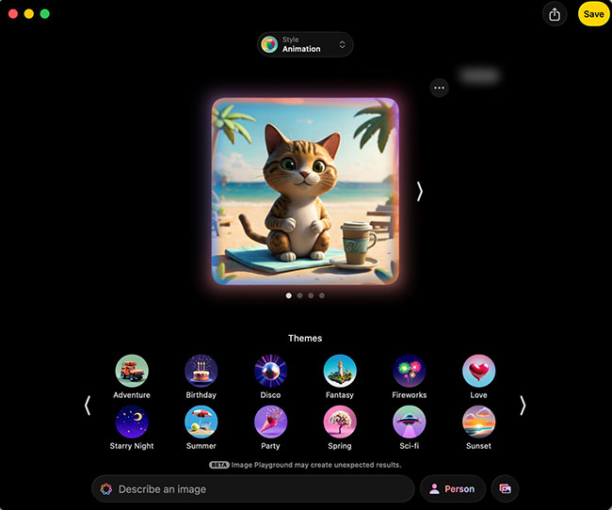The image size is (612, 510).
Task: Select the Love theme icon
Action: (478, 371)
